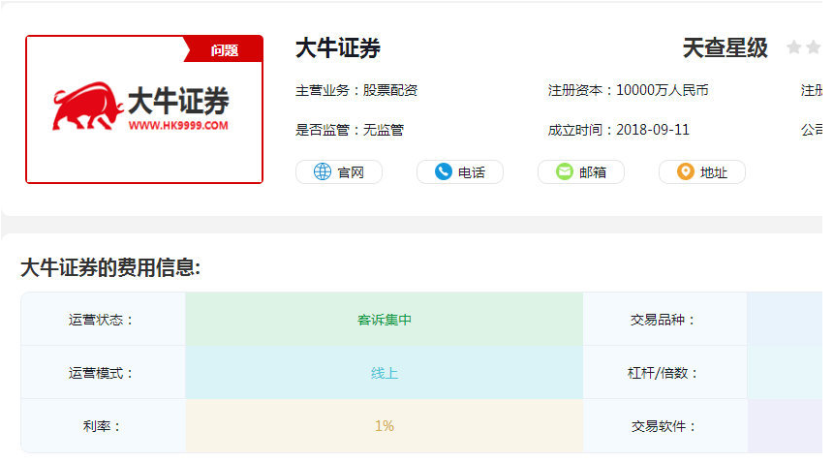Open the 邮箱 button

(x=581, y=171)
